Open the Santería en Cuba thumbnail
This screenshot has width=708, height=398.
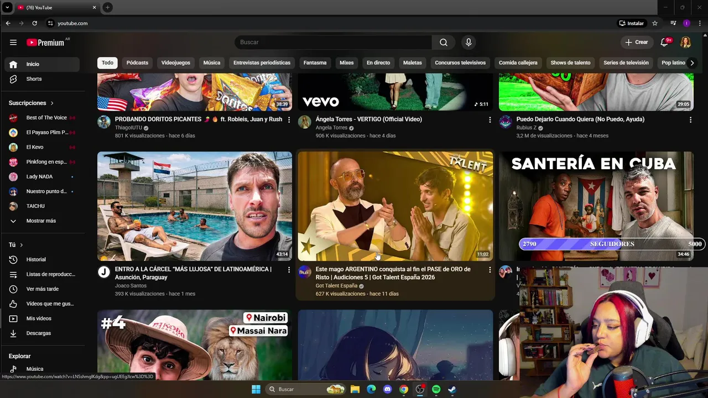[x=596, y=206]
